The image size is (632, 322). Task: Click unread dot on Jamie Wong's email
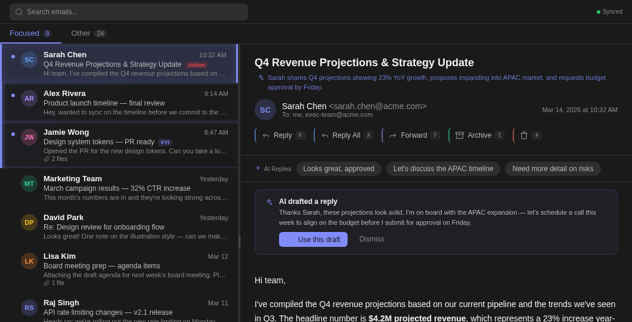[x=13, y=134]
